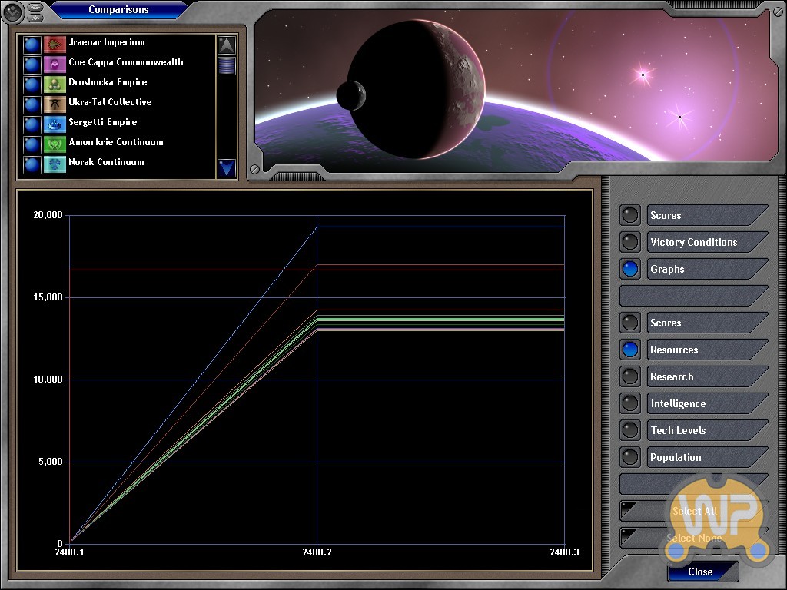Click the Jraenar Imperium red race emblem
Screen dimensions: 787x590
point(55,44)
